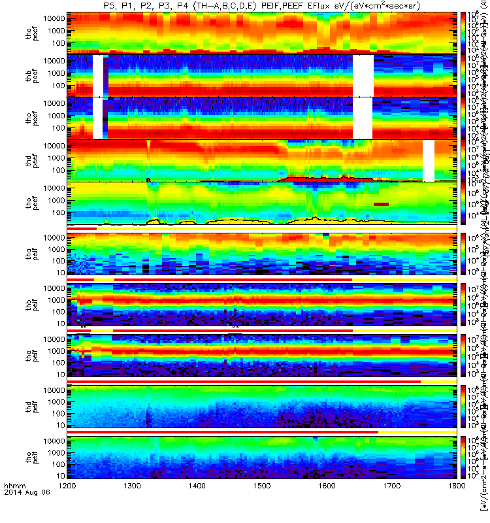The height and width of the screenshot is (523, 490).
Task: Click the plot title mentioning PEIF,PEEF EFlux
Action: [x=261, y=6]
